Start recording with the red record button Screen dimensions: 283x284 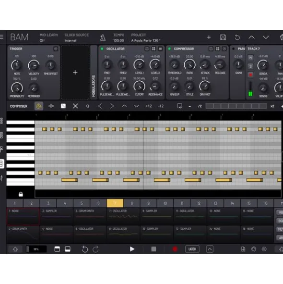[x=175, y=249]
